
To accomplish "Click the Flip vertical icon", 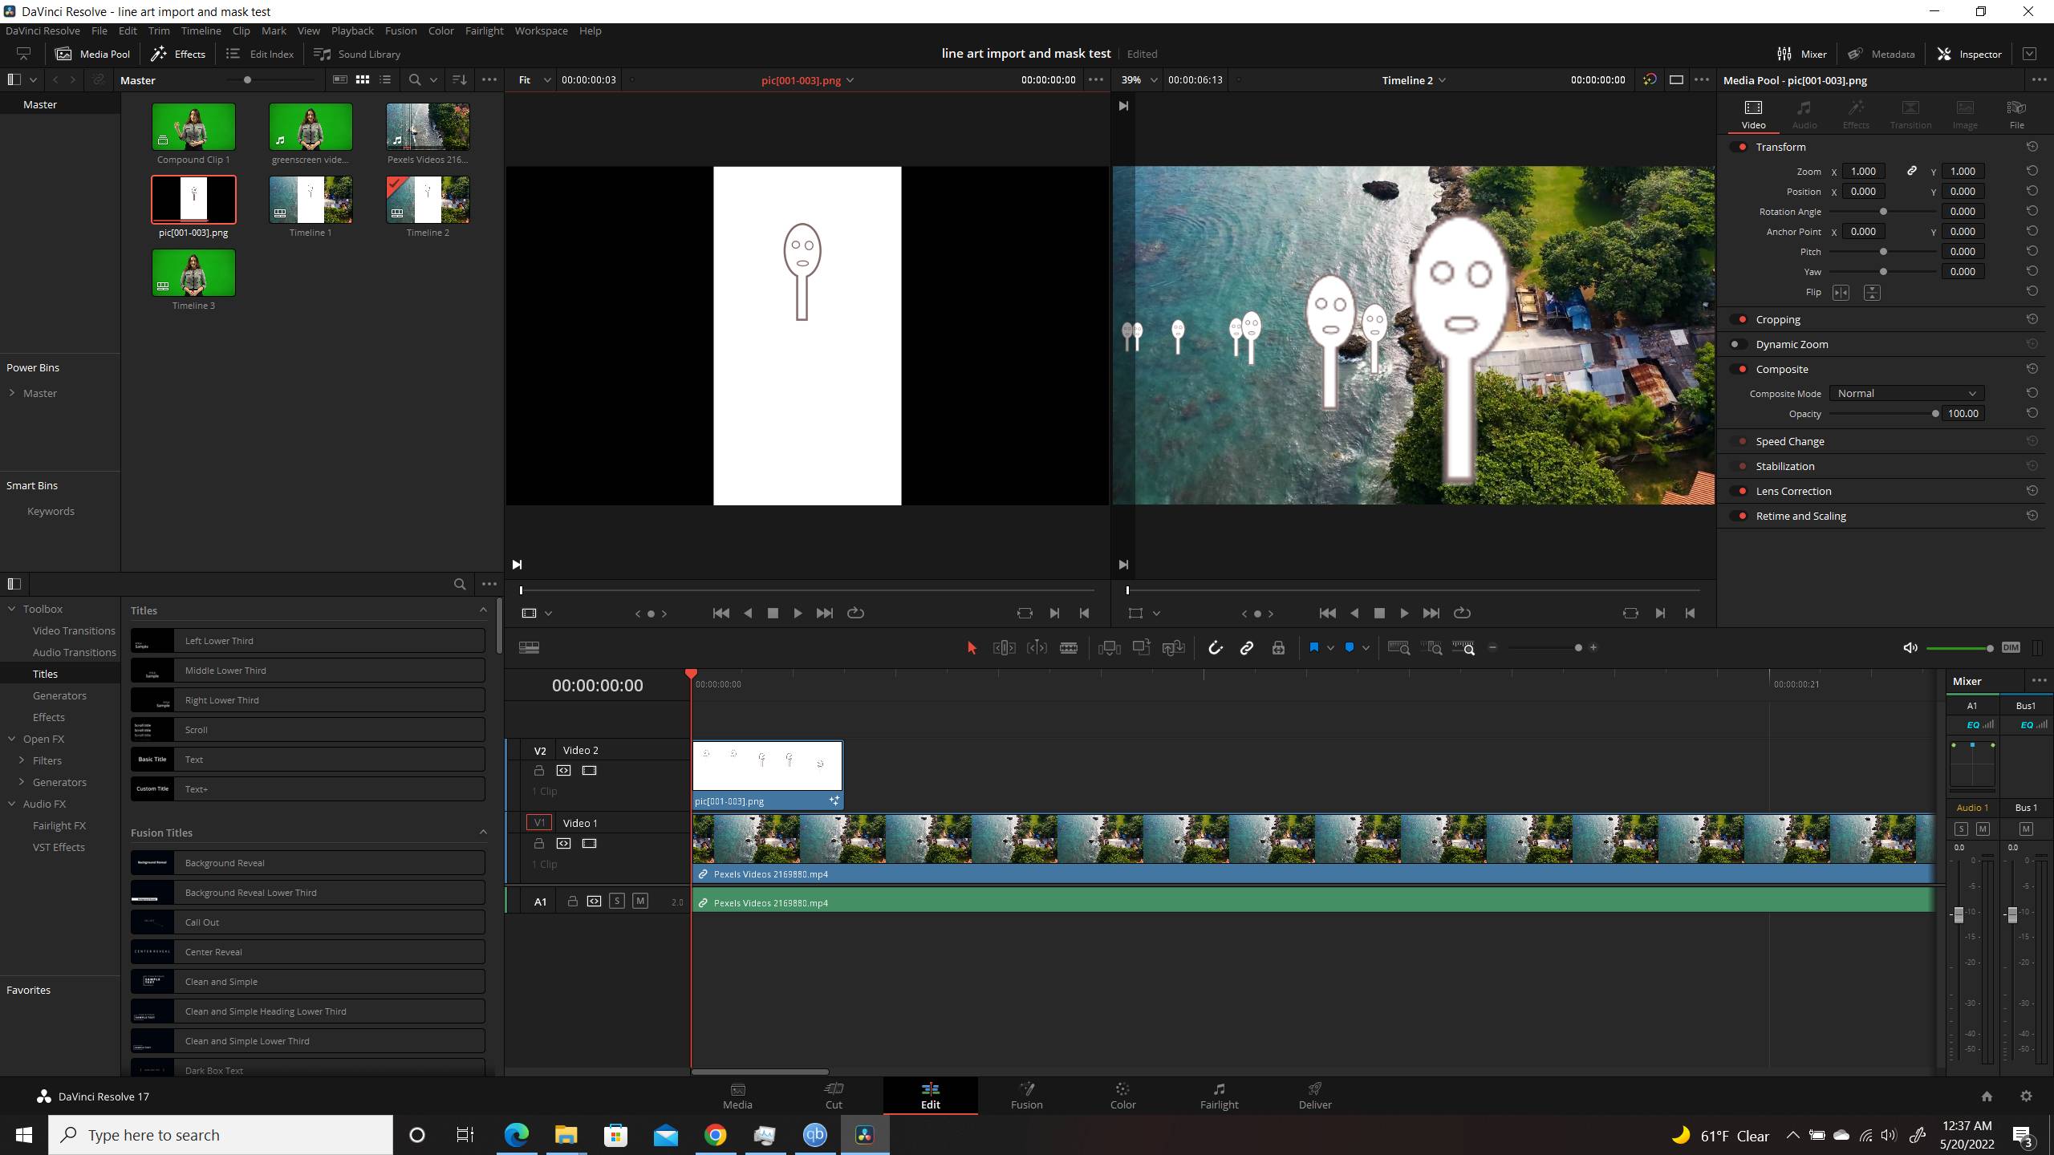I will (1872, 293).
